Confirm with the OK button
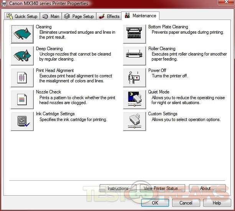This screenshot has width=235, height=211. point(155,203)
